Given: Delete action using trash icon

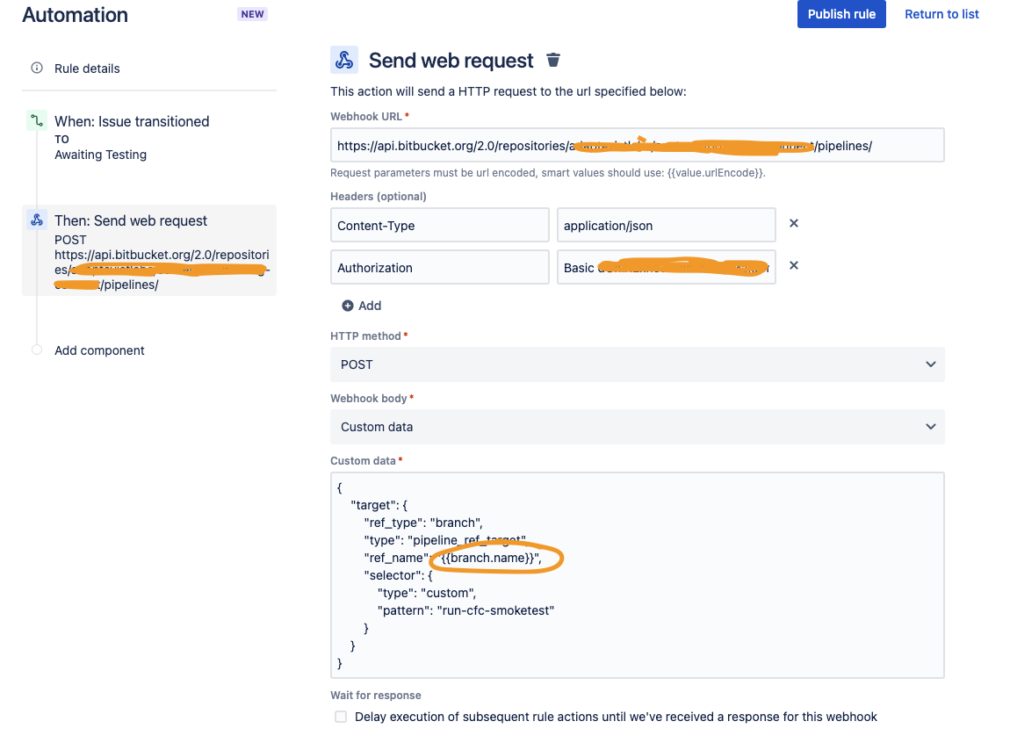Looking at the screenshot, I should click(x=552, y=60).
